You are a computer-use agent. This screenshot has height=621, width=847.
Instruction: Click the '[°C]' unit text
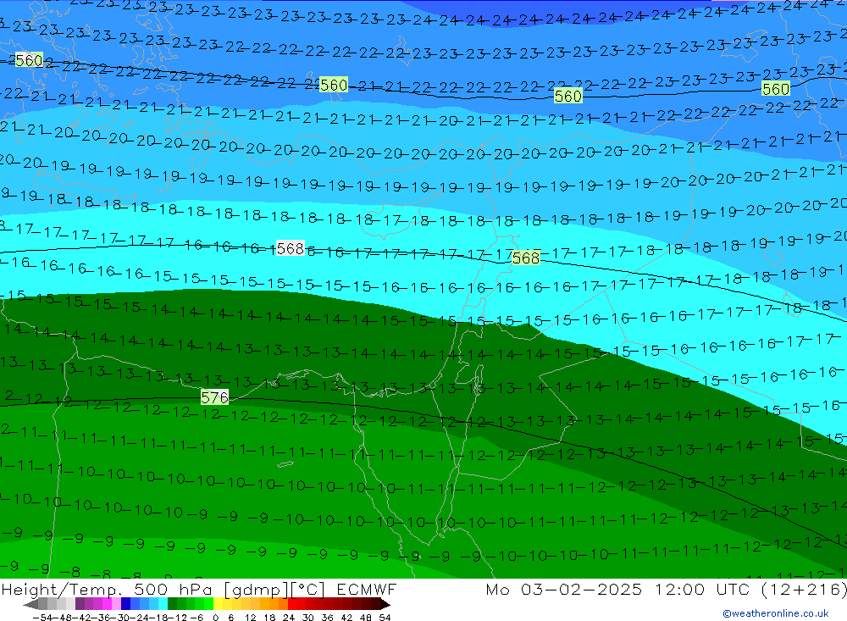(308, 589)
